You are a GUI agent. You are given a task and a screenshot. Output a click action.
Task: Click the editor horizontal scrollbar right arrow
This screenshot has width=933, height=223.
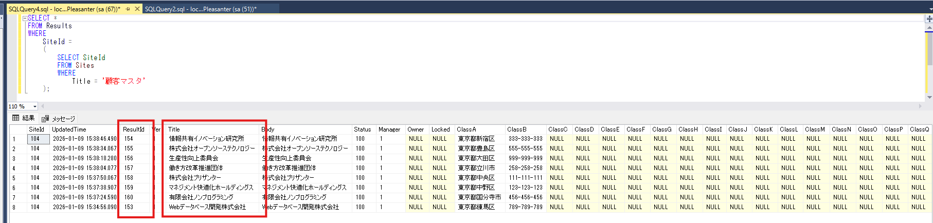(x=921, y=106)
